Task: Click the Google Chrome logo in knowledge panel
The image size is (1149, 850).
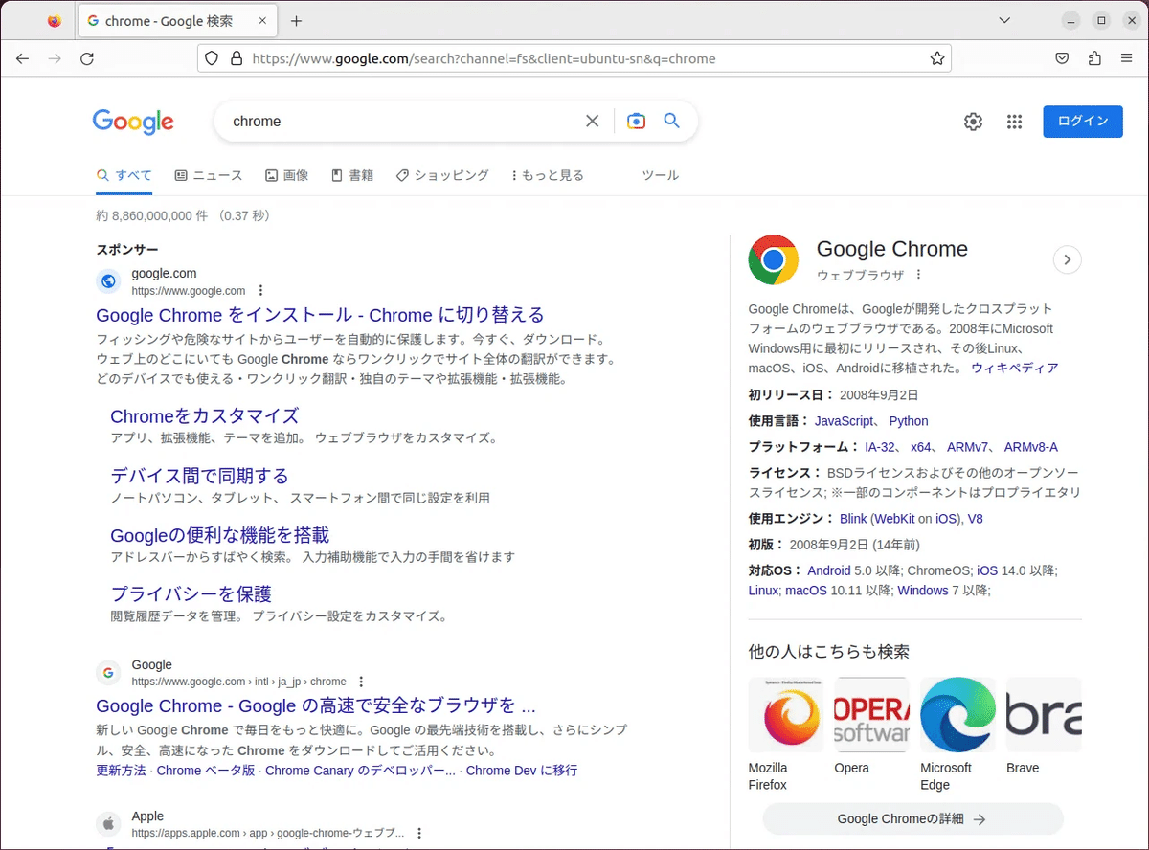Action: click(x=774, y=259)
